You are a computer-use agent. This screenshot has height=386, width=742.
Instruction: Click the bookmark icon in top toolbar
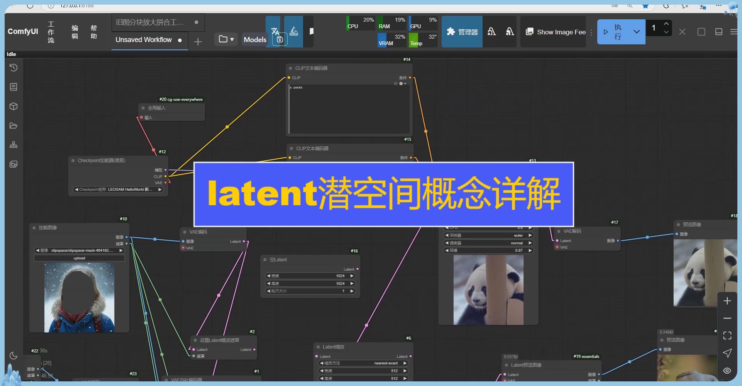311,32
